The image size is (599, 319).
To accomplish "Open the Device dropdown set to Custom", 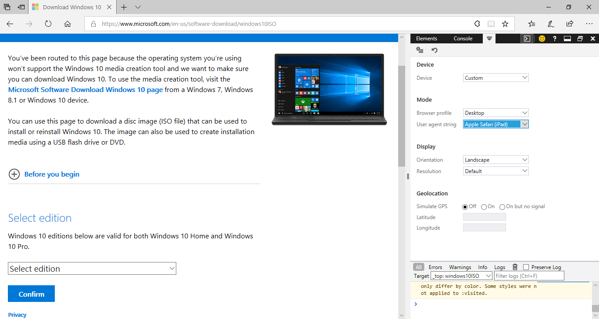I will tap(496, 78).
